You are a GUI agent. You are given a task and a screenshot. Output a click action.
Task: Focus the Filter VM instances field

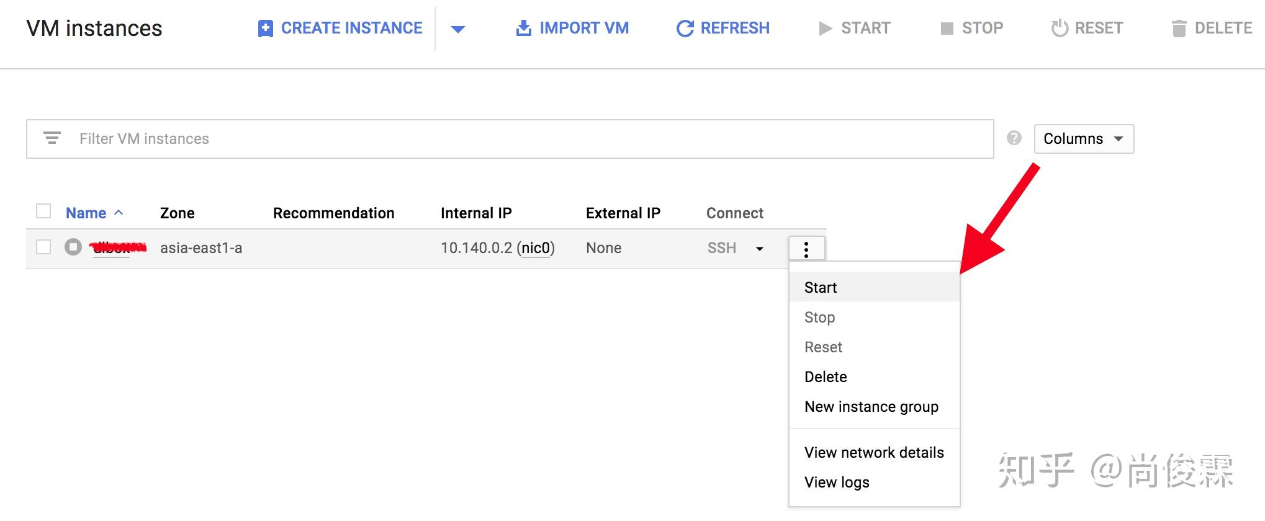(510, 139)
